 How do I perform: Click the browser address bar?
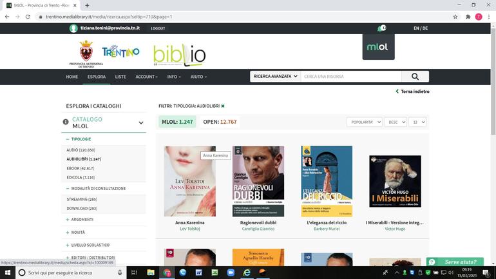tap(243, 17)
